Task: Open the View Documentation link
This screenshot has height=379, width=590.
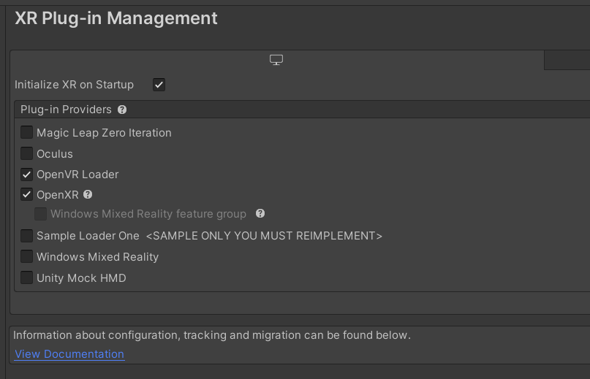Action: click(x=69, y=354)
